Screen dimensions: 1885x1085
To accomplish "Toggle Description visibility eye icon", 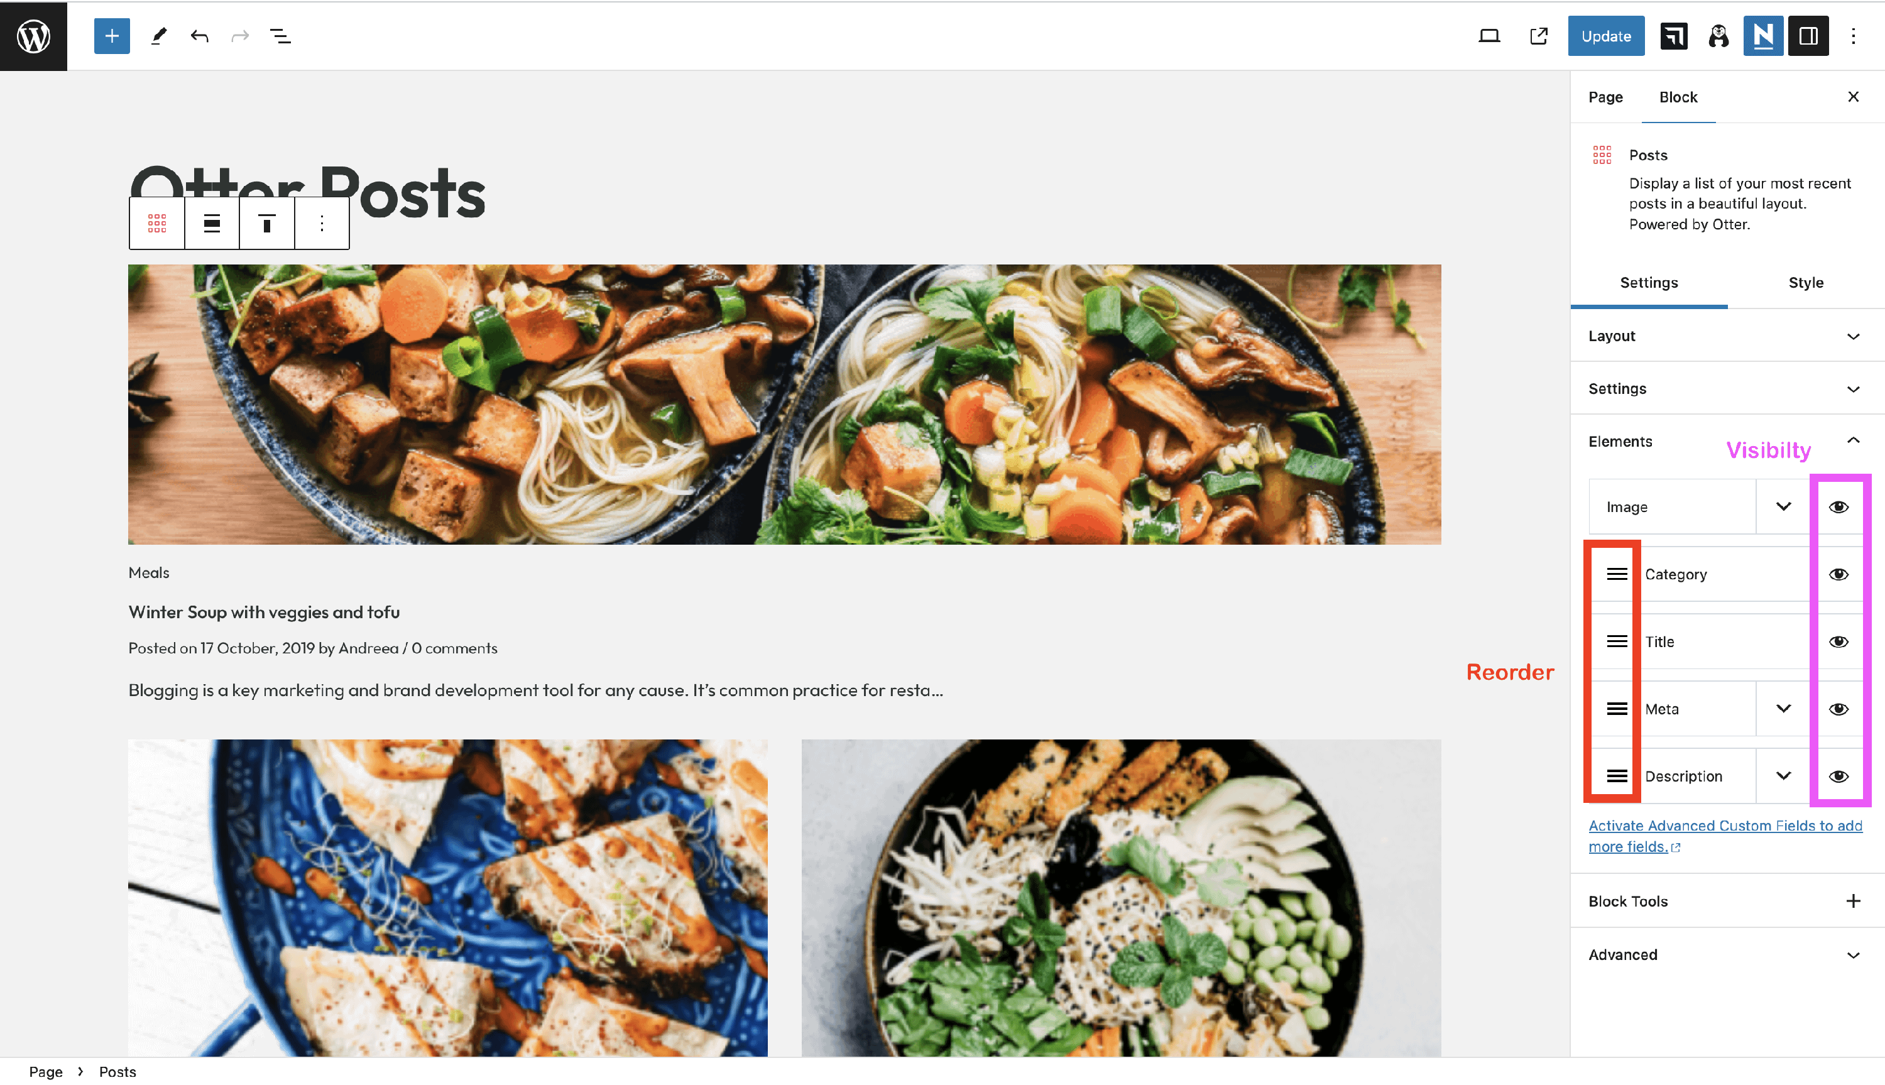I will click(1839, 777).
